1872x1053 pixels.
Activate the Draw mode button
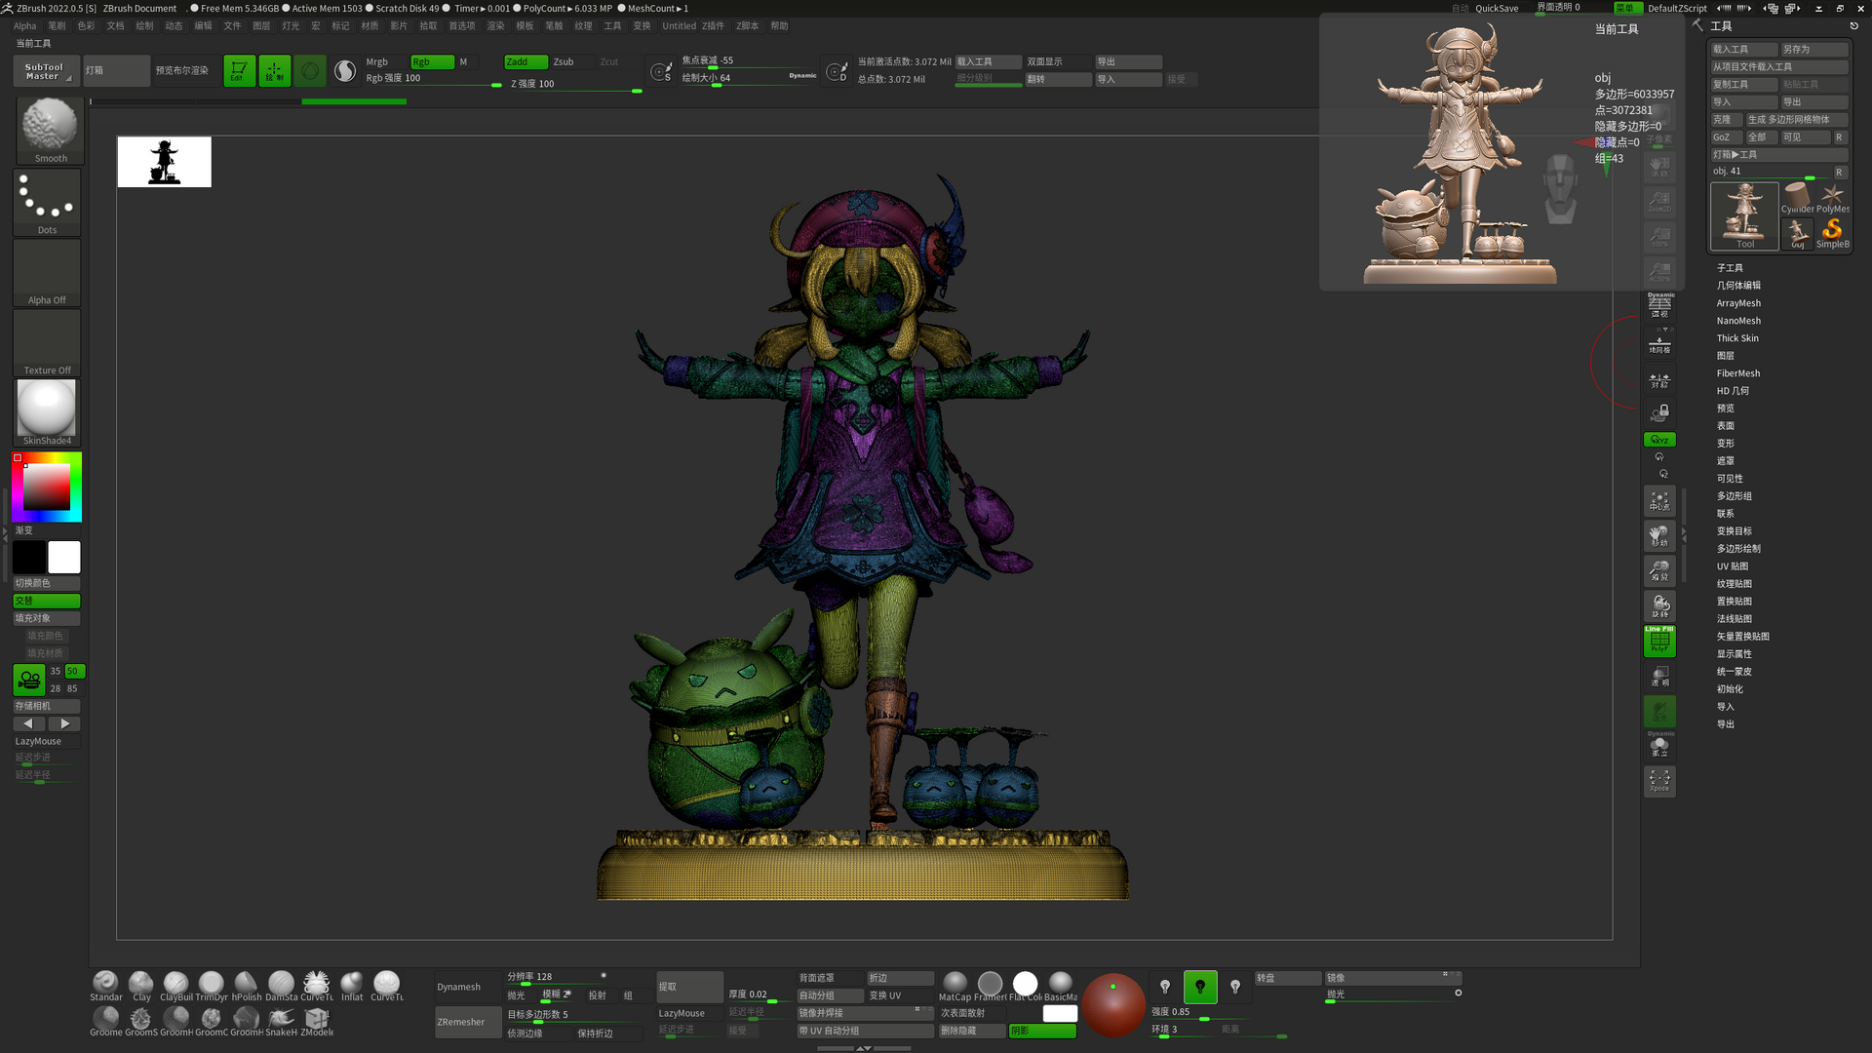274,70
